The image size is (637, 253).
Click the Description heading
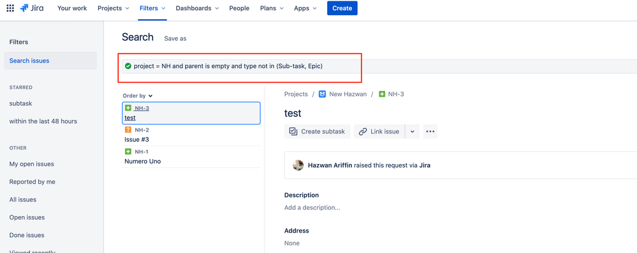302,195
